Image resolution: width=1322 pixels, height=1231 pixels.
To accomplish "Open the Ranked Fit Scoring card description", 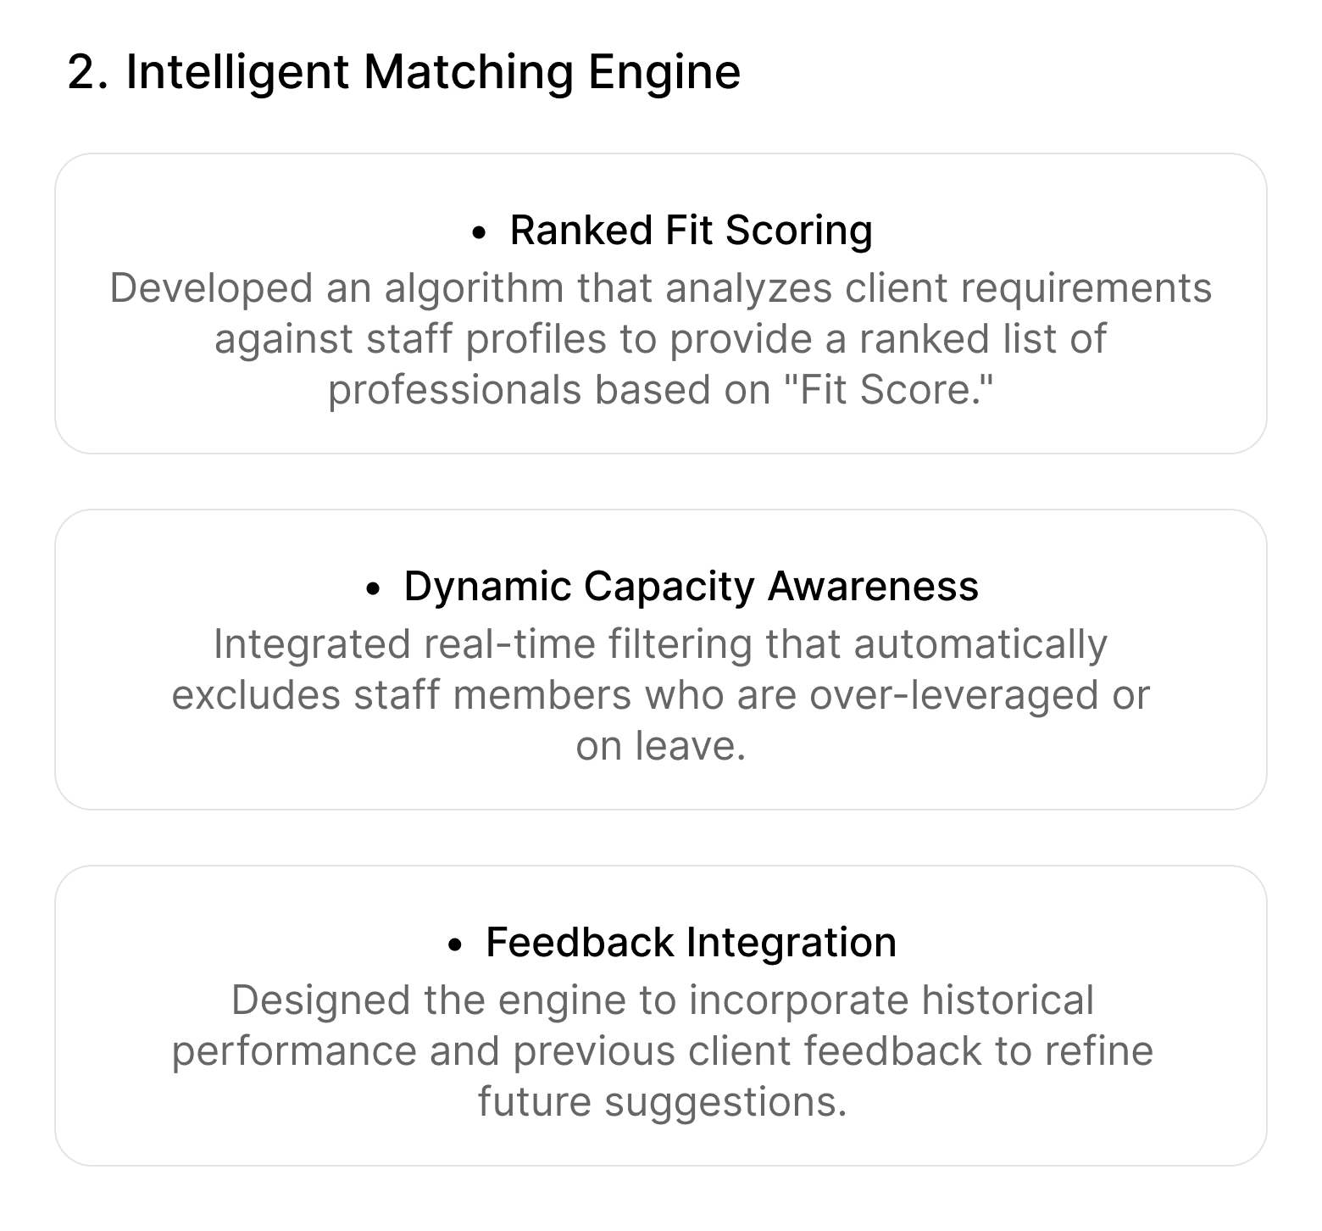I will [x=660, y=339].
